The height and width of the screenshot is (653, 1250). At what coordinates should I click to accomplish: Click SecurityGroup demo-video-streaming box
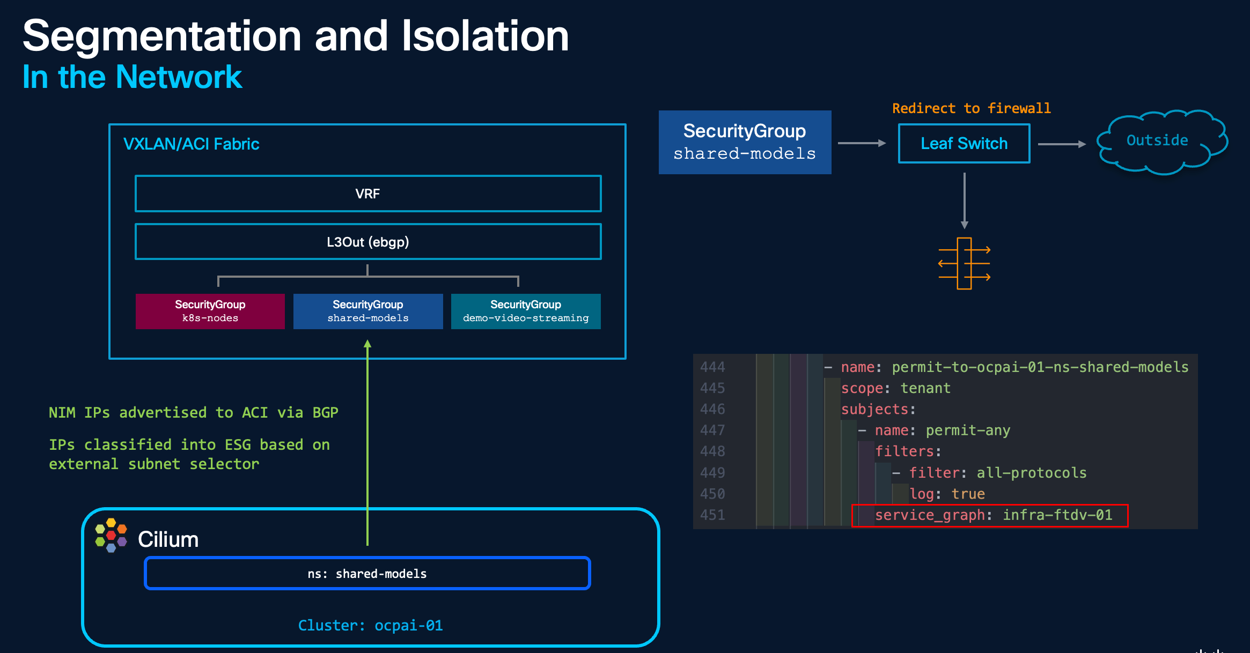coord(526,311)
